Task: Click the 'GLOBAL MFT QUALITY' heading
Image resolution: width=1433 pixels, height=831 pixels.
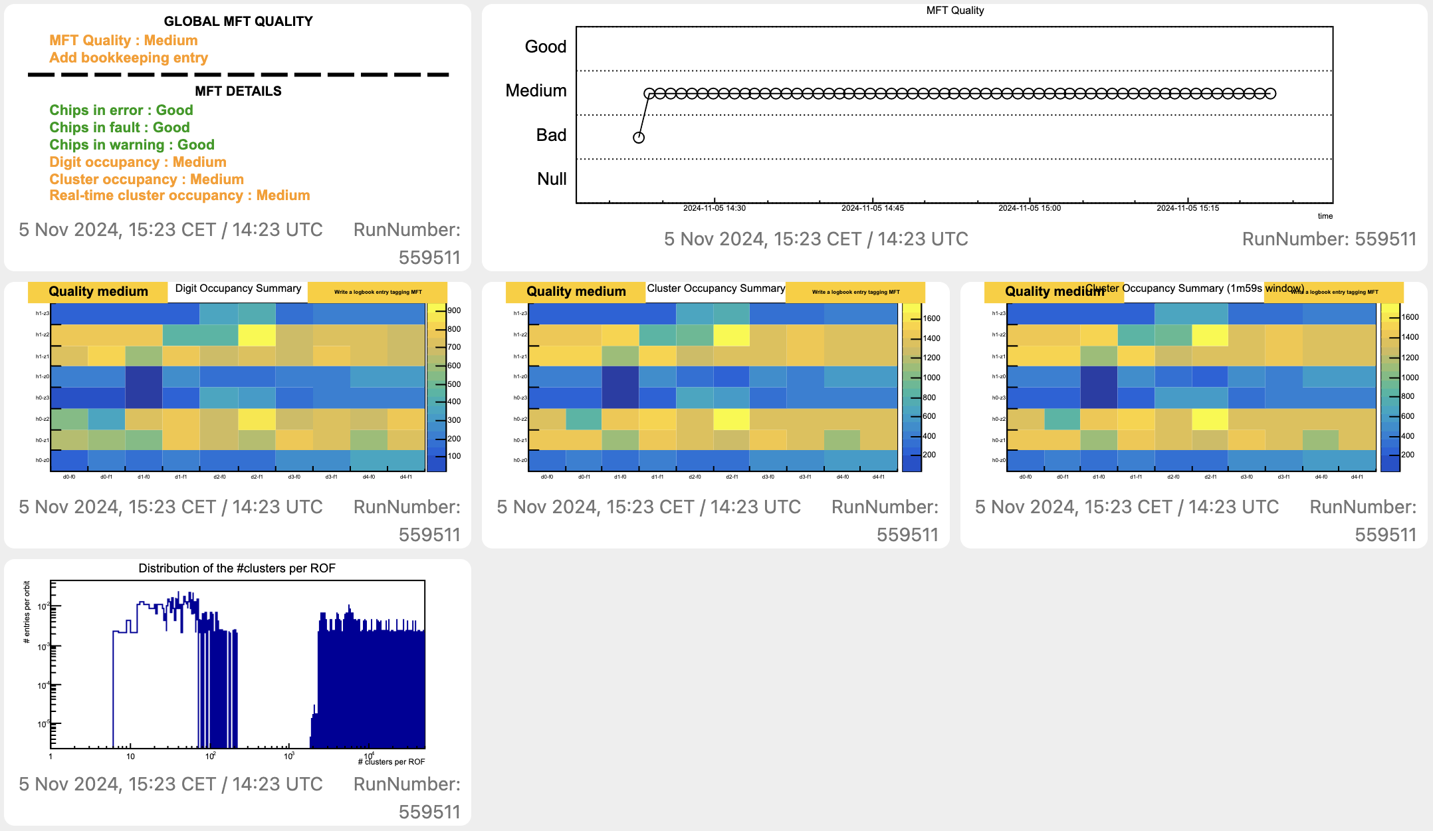Action: [238, 21]
